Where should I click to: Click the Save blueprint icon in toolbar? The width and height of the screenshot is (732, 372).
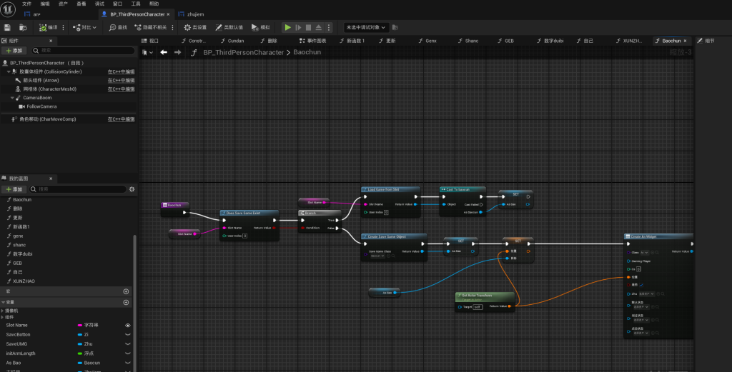point(7,27)
